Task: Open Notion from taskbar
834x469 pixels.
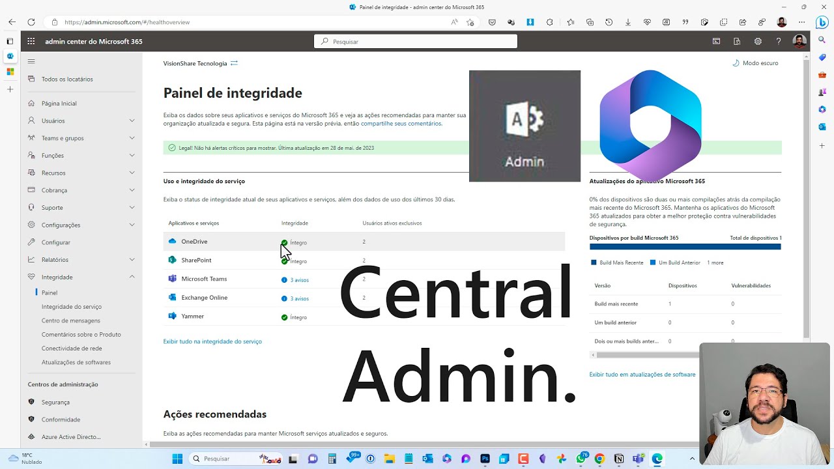Action: tap(619, 459)
